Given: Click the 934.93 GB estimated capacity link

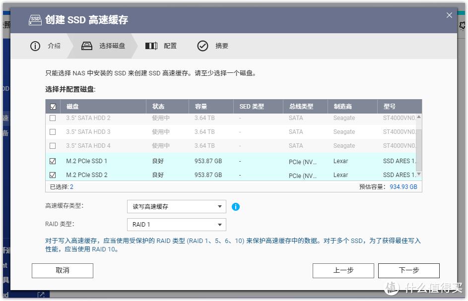Looking at the screenshot, I should (x=402, y=186).
